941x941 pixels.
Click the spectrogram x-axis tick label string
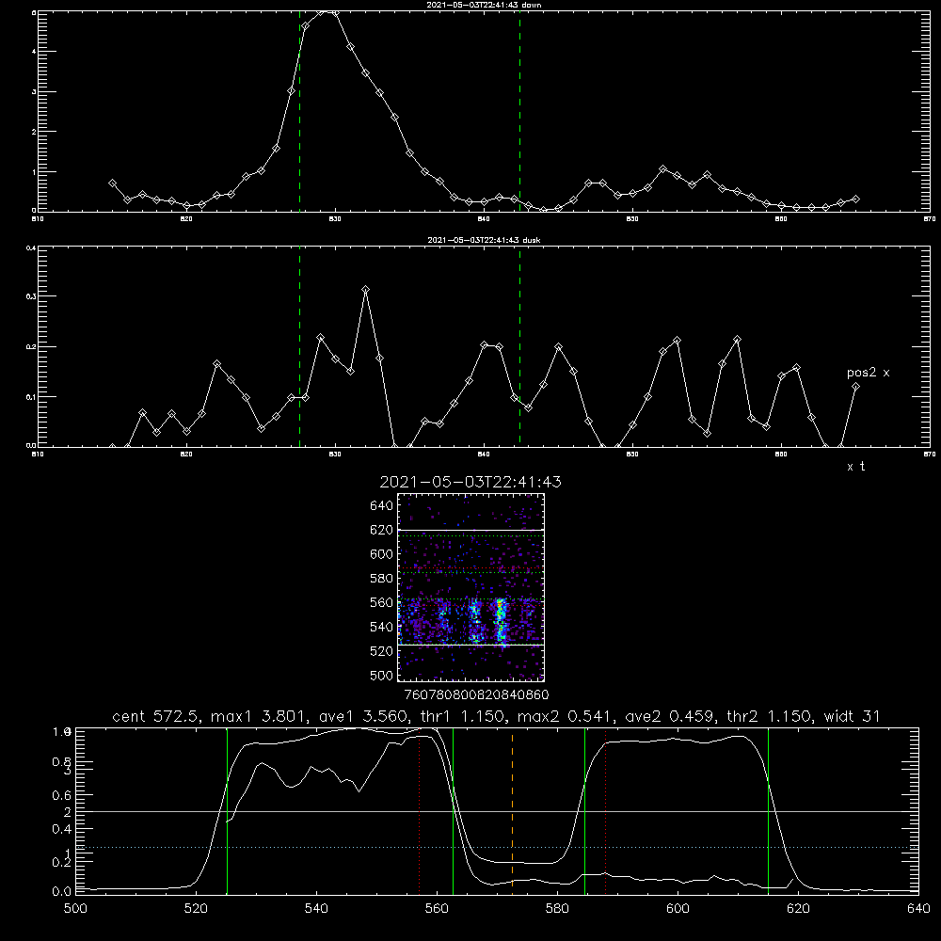pyautogui.click(x=476, y=694)
